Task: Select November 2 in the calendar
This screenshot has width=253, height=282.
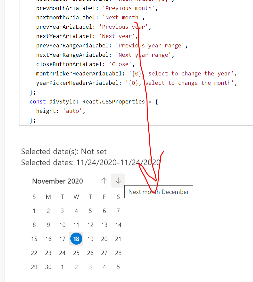Action: [48, 211]
